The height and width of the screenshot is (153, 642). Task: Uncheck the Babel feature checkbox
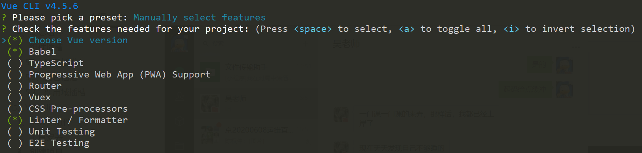point(15,52)
